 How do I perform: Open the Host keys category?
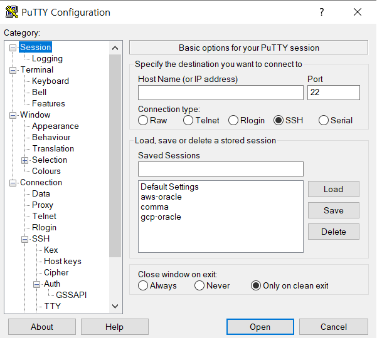tap(63, 262)
